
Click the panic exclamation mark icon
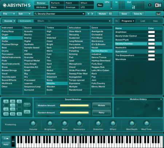tap(150, 5)
